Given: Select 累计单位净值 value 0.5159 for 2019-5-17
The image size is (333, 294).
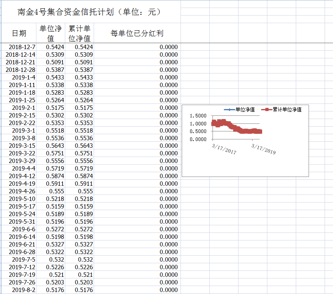Looking at the screenshot, I should (79, 207).
